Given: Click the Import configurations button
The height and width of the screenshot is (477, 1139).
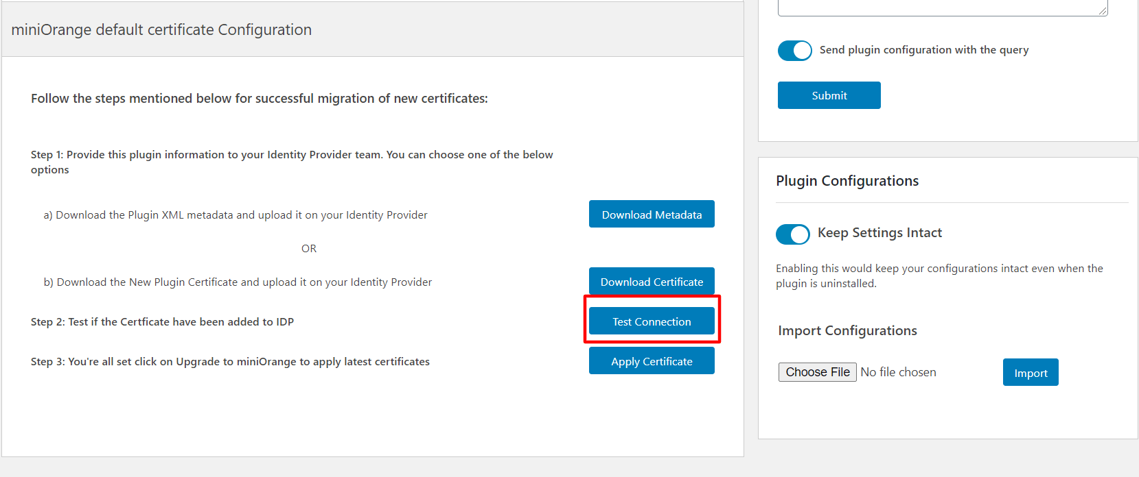Looking at the screenshot, I should [x=1030, y=373].
